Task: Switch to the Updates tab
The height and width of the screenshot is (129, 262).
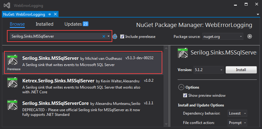Action: [x=73, y=24]
